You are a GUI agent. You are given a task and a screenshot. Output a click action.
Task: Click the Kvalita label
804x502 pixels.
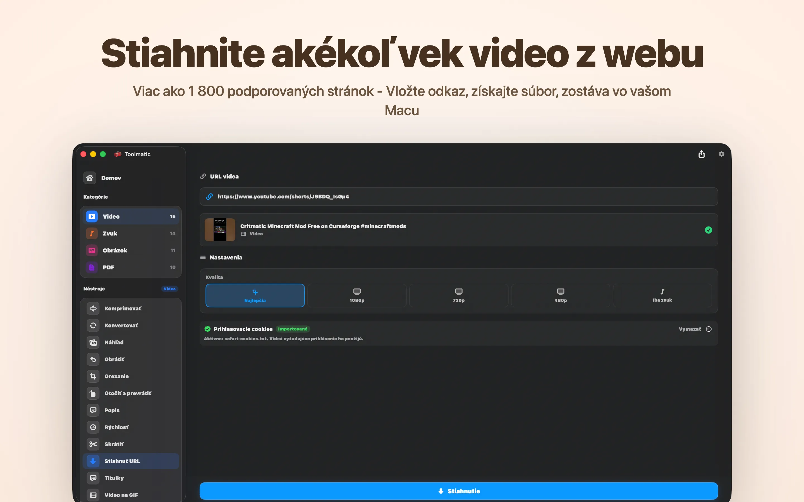tap(214, 277)
